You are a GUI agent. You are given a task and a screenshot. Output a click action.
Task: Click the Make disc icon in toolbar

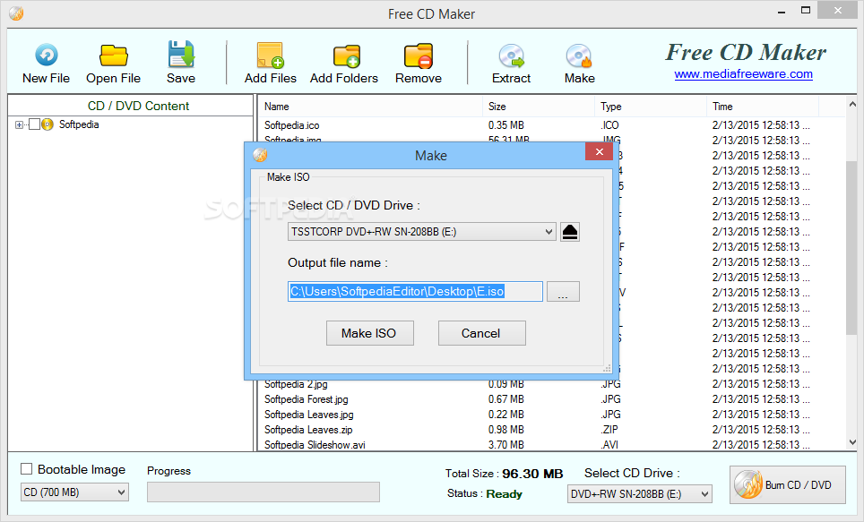click(579, 56)
